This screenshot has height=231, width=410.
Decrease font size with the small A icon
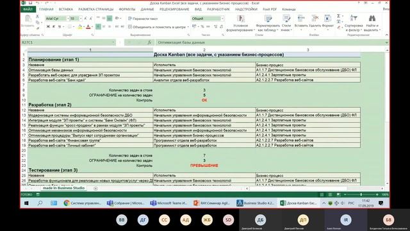click(x=91, y=19)
